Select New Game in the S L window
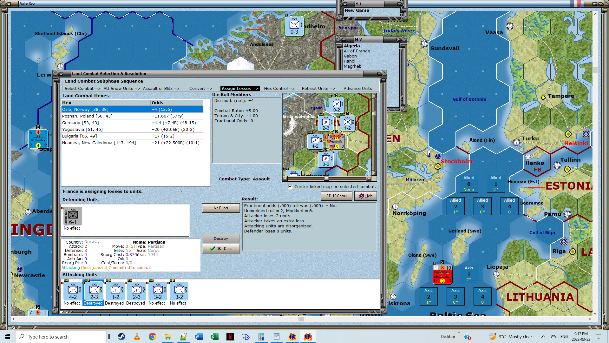The image size is (609, 343). point(357,10)
